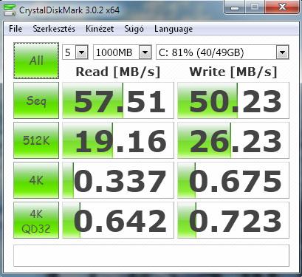This screenshot has height=277, width=302.
Task: Run all benchmarks with All button
Action: point(36,61)
